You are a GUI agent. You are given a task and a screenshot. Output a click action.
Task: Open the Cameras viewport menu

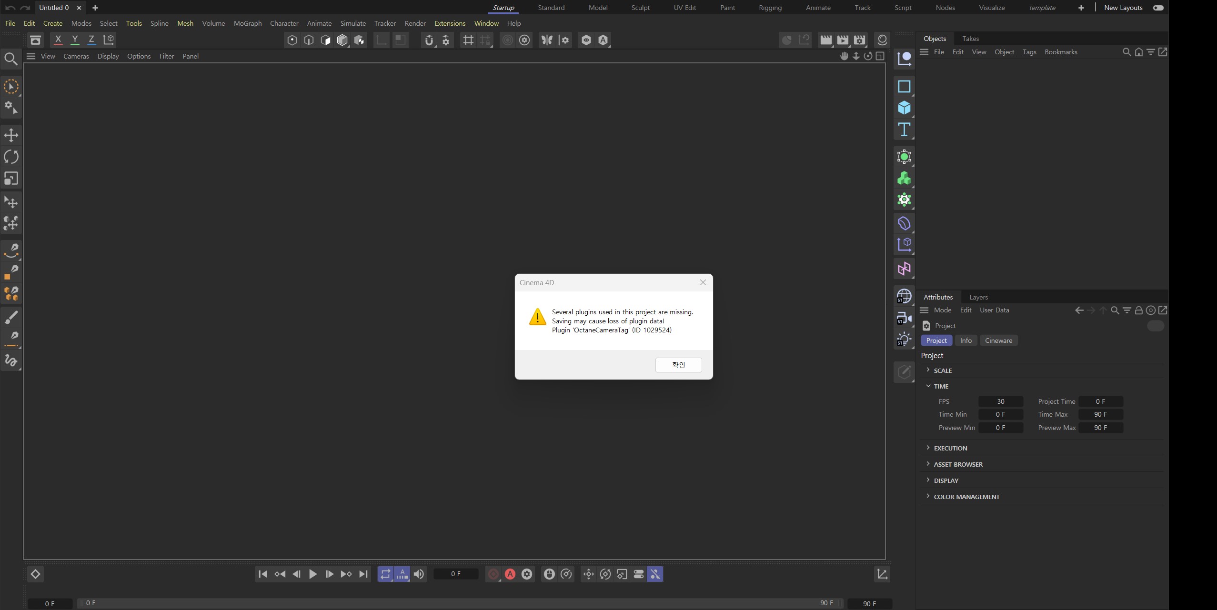tap(76, 56)
